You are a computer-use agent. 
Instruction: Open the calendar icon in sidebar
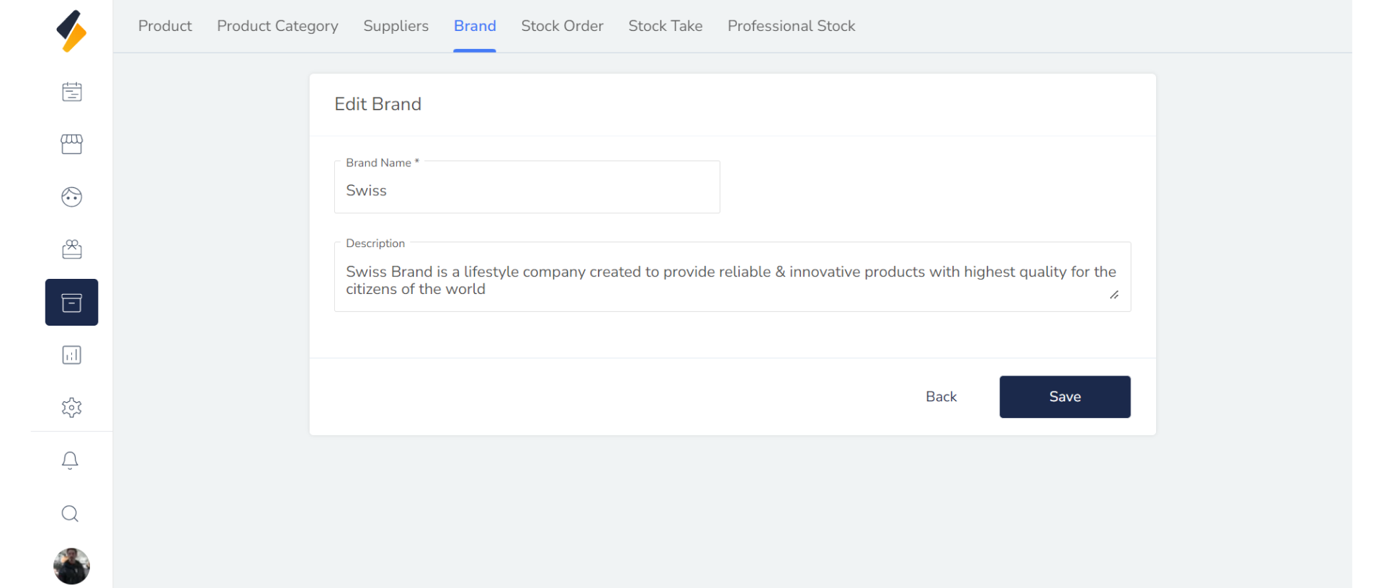point(71,92)
